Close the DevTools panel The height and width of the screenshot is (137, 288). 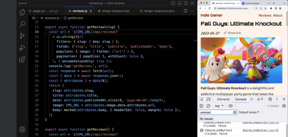point(284,99)
